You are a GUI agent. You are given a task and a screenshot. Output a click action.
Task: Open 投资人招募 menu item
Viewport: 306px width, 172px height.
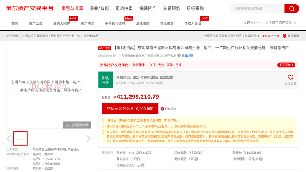coord(62,24)
